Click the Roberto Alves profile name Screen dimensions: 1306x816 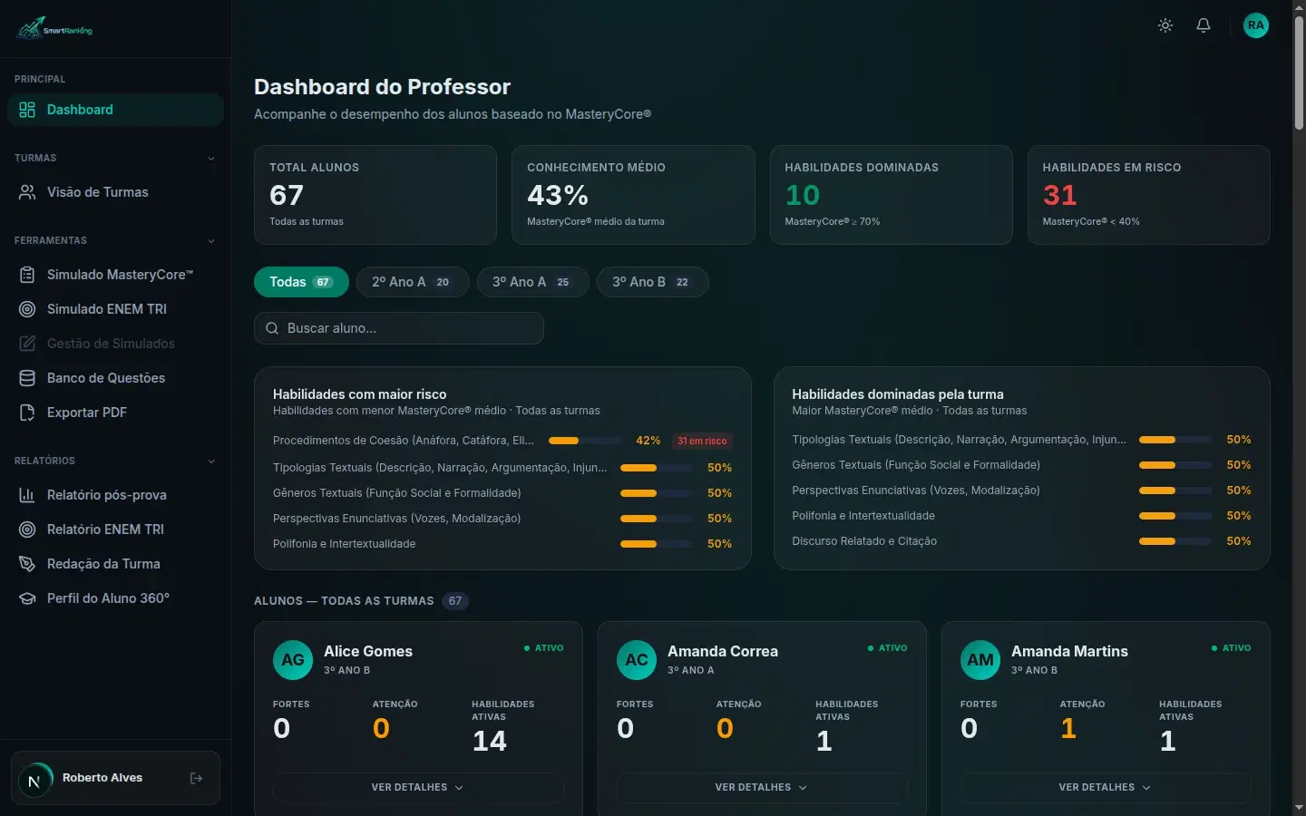[102, 778]
